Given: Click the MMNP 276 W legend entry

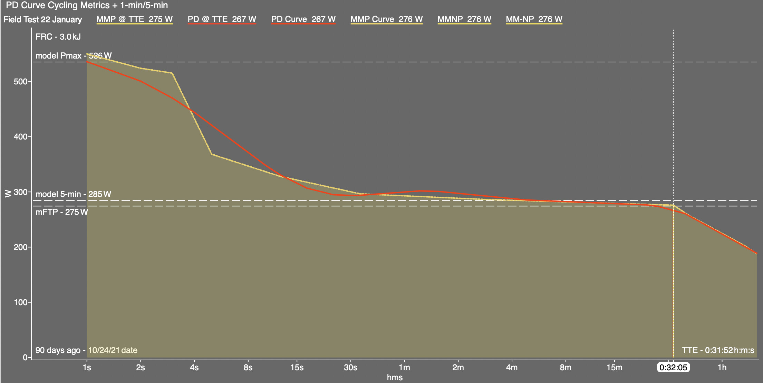Looking at the screenshot, I should pyautogui.click(x=464, y=19).
